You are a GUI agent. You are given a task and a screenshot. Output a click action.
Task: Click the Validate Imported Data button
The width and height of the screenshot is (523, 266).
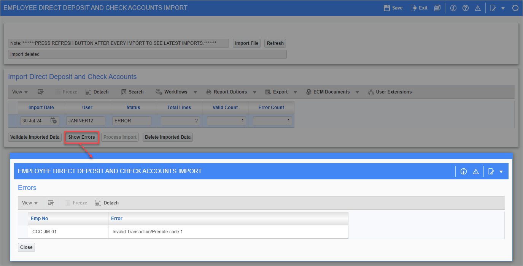pyautogui.click(x=34, y=137)
